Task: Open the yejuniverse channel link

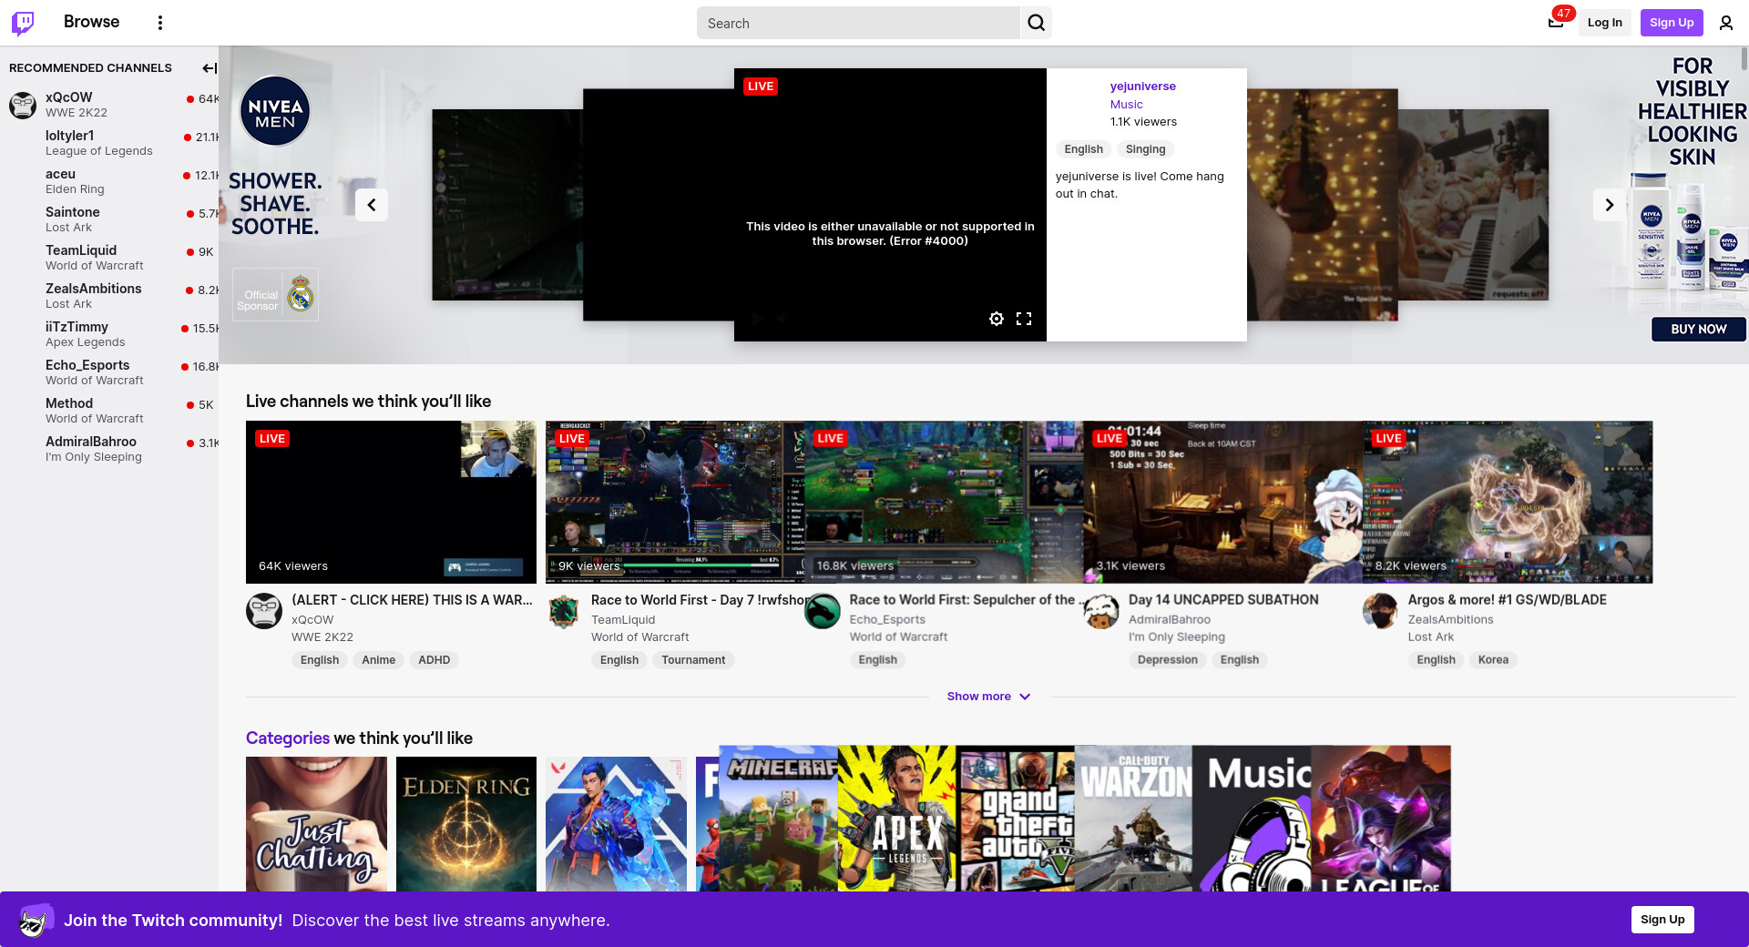Action: click(x=1142, y=87)
